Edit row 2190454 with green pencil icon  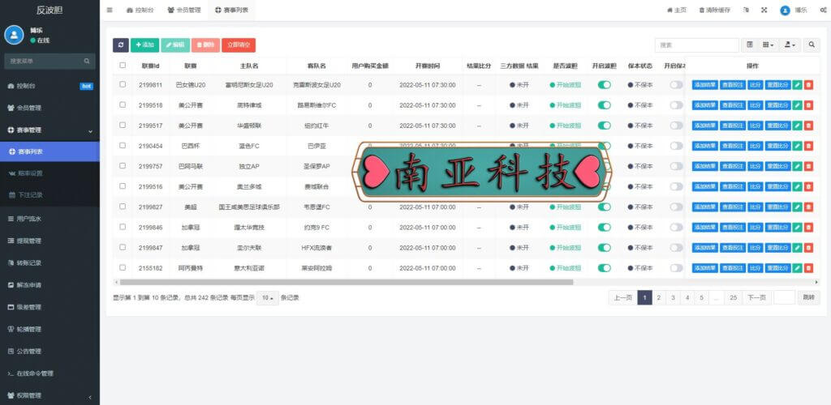click(798, 146)
